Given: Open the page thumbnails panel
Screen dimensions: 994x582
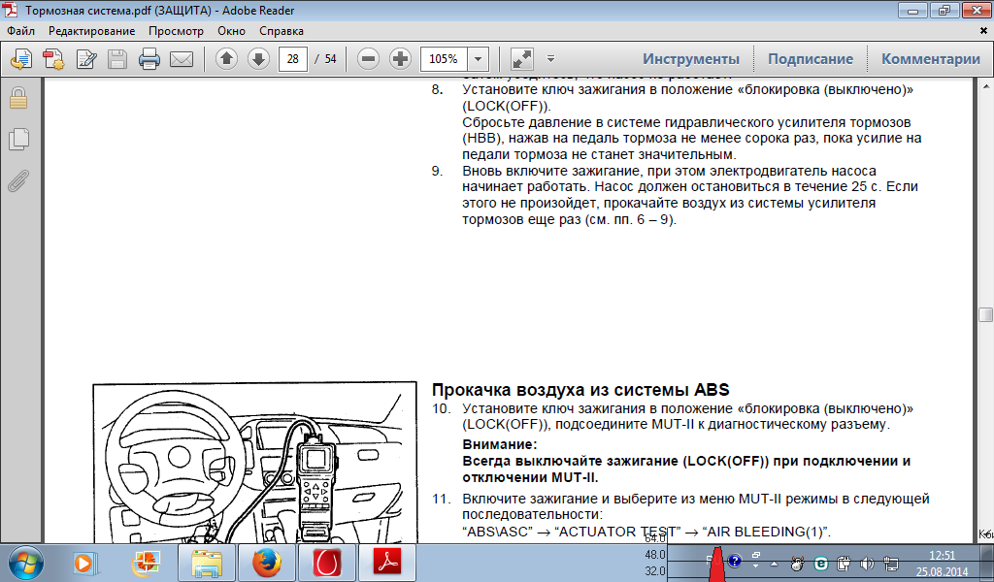Looking at the screenshot, I should tap(17, 140).
